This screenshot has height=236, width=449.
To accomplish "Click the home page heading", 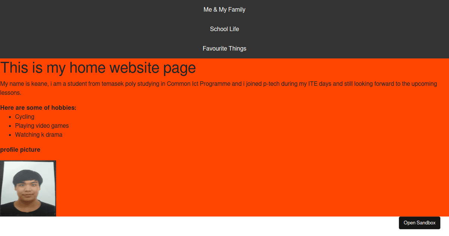I will [98, 68].
